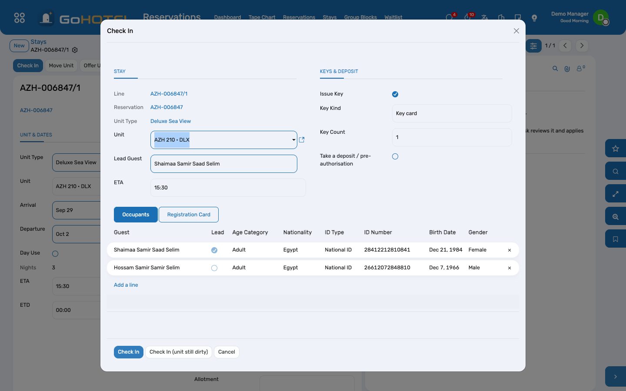Open the filter sliders icon behind dialog
Screen dimensions: 626x391
533,46
